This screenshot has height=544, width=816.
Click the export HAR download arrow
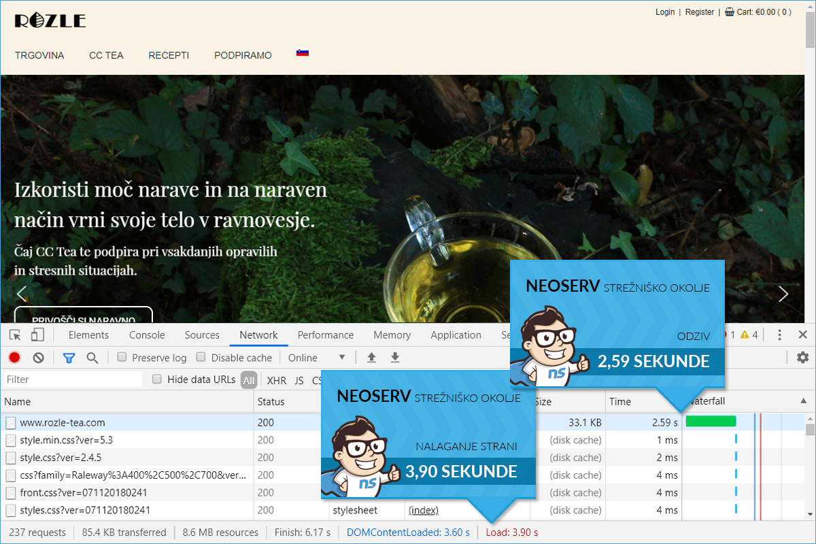tap(394, 358)
